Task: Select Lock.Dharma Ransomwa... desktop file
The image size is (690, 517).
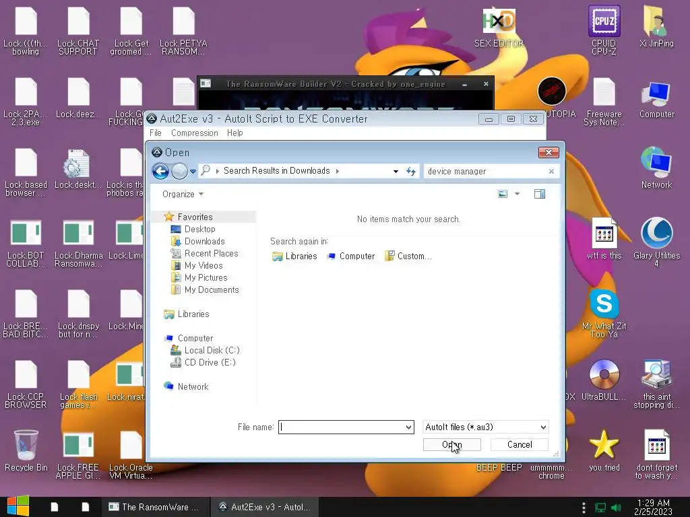Action: [78, 244]
